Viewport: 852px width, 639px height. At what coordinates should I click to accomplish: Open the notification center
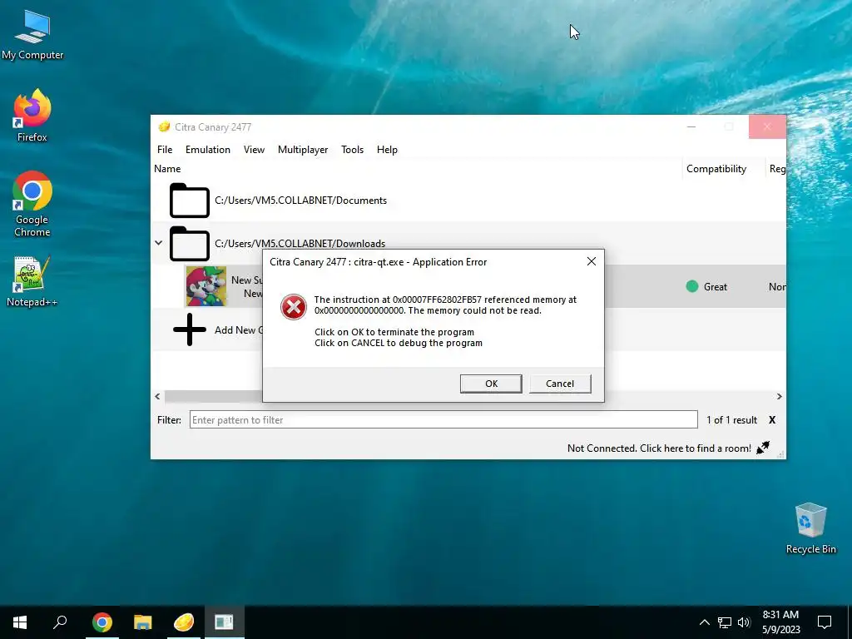pos(825,622)
